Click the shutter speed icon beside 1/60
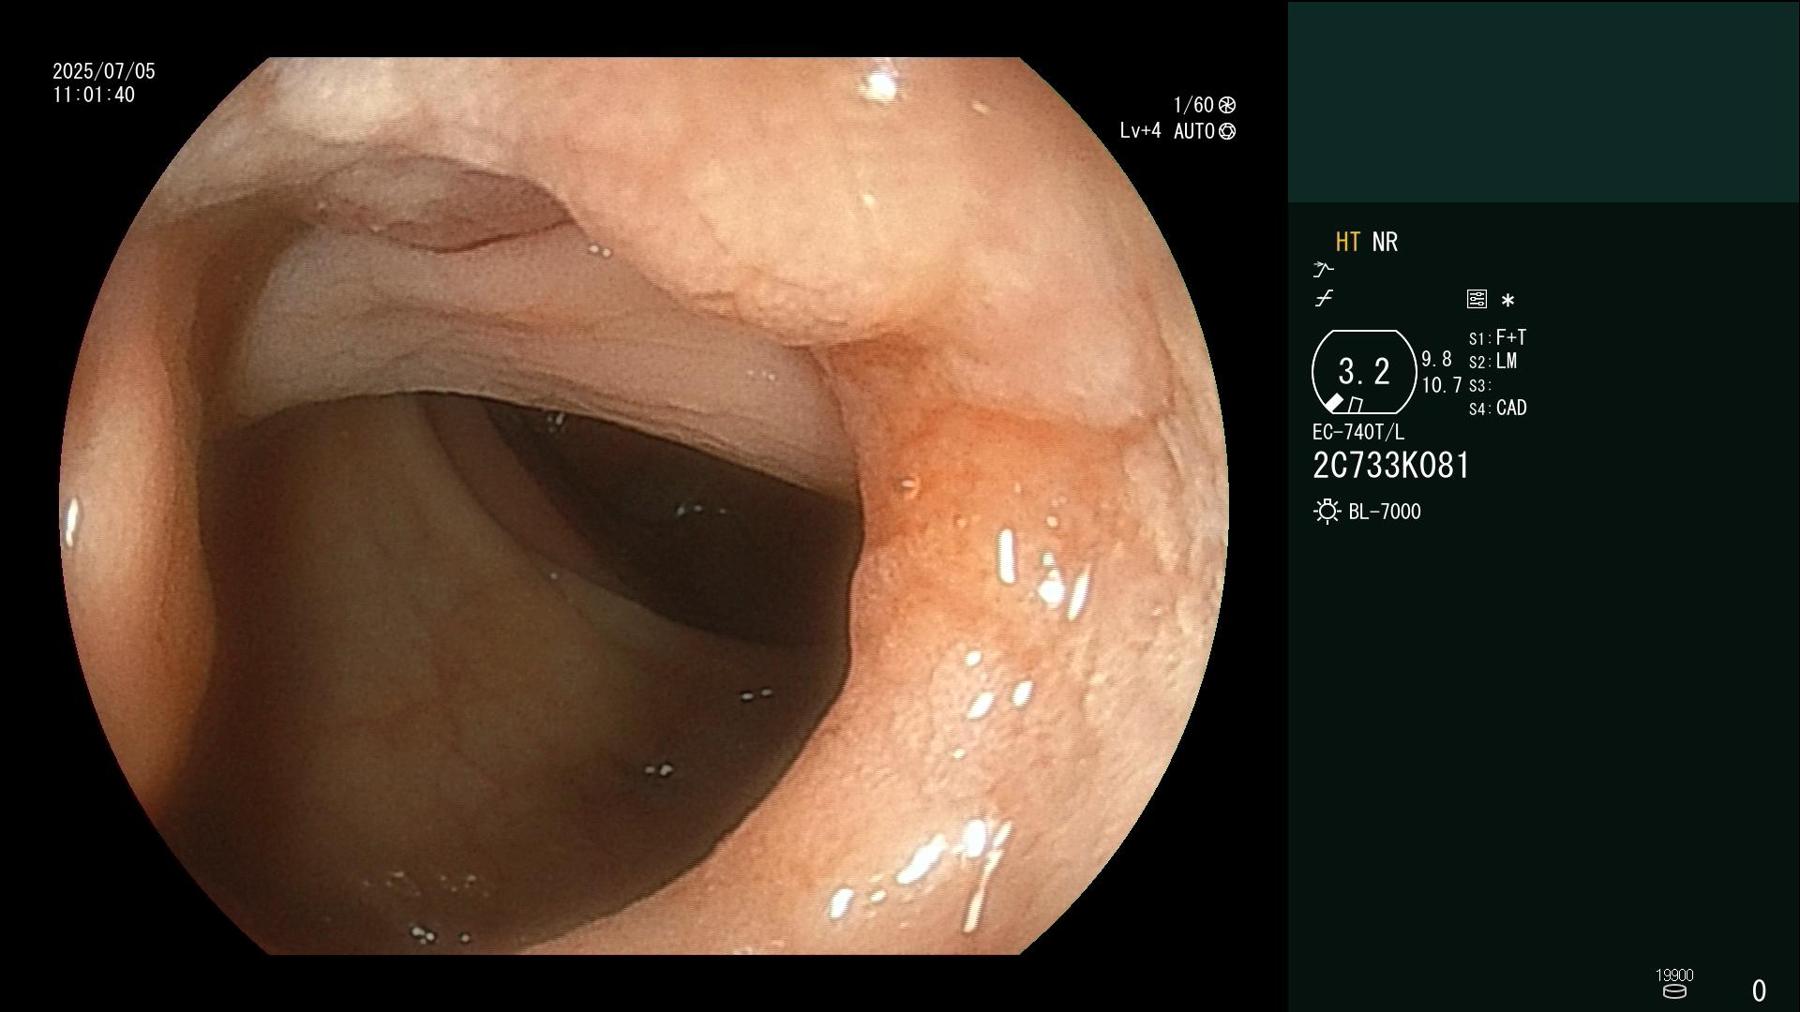Image resolution: width=1800 pixels, height=1012 pixels. 1227,105
